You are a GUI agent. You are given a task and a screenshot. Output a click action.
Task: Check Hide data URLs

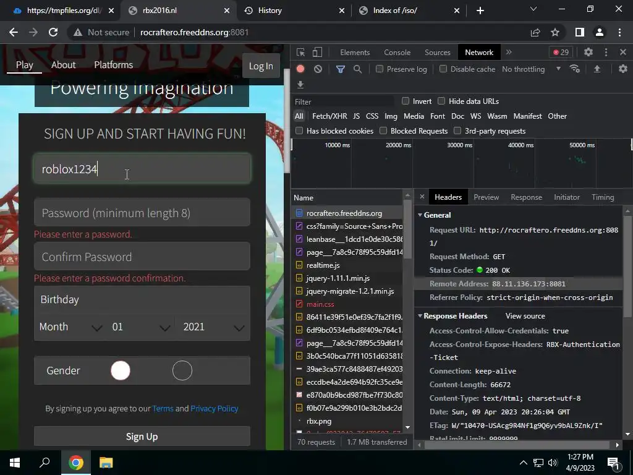point(441,101)
